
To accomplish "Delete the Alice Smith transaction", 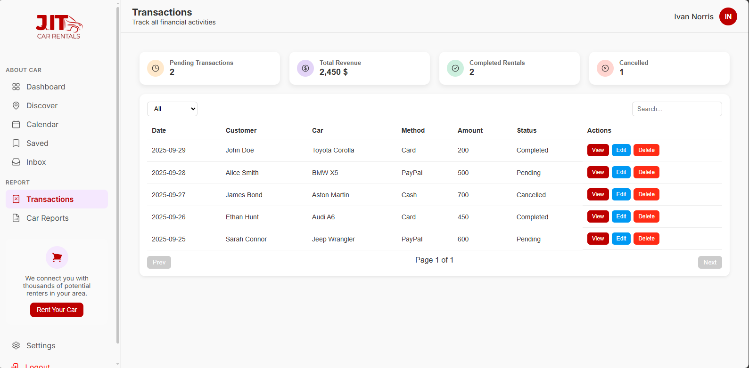I will [646, 172].
